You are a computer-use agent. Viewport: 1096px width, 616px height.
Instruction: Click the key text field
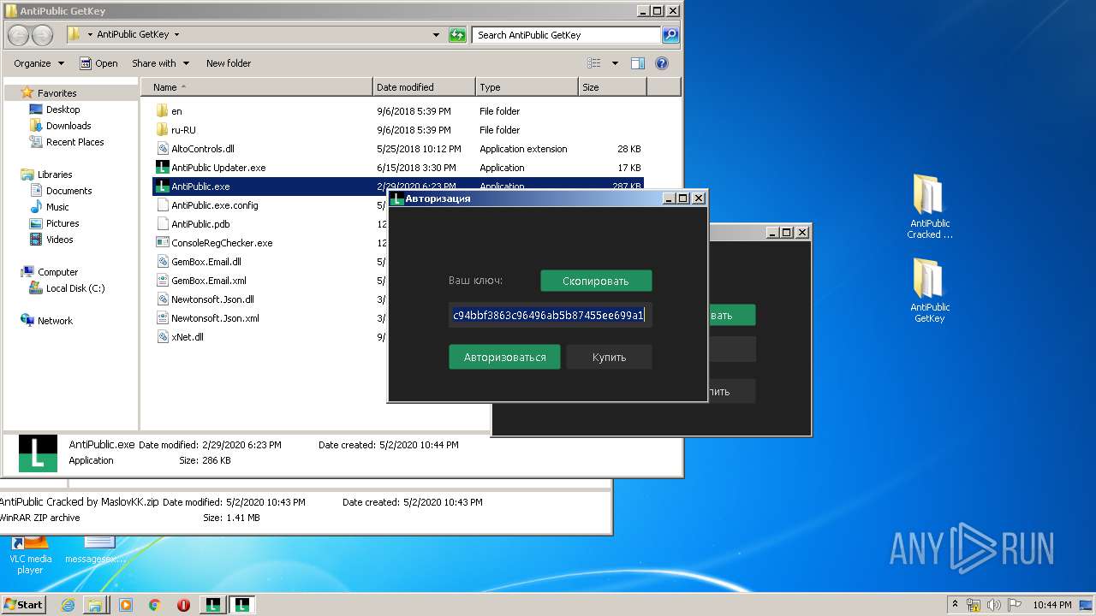[x=550, y=315]
